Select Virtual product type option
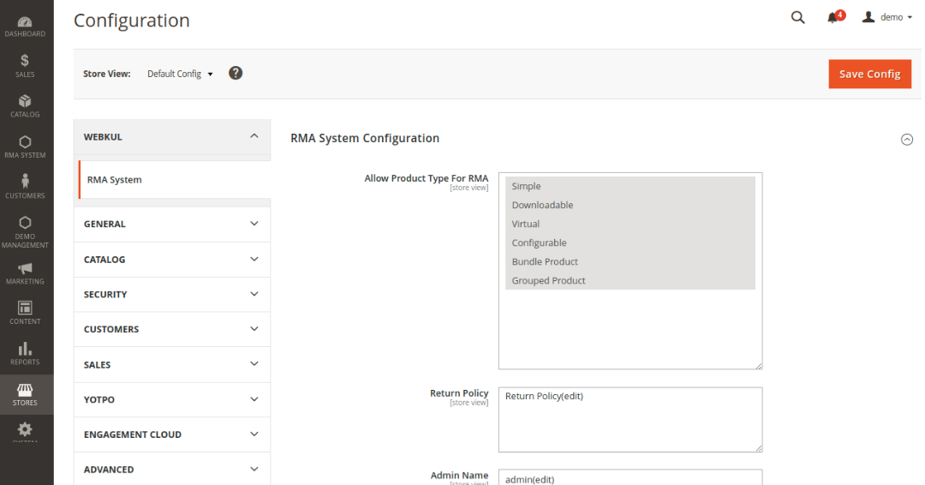925x485 pixels. click(630, 224)
